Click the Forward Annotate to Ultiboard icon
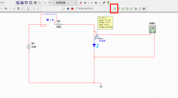Viewport: 178px width, 98px height. pos(96,3)
